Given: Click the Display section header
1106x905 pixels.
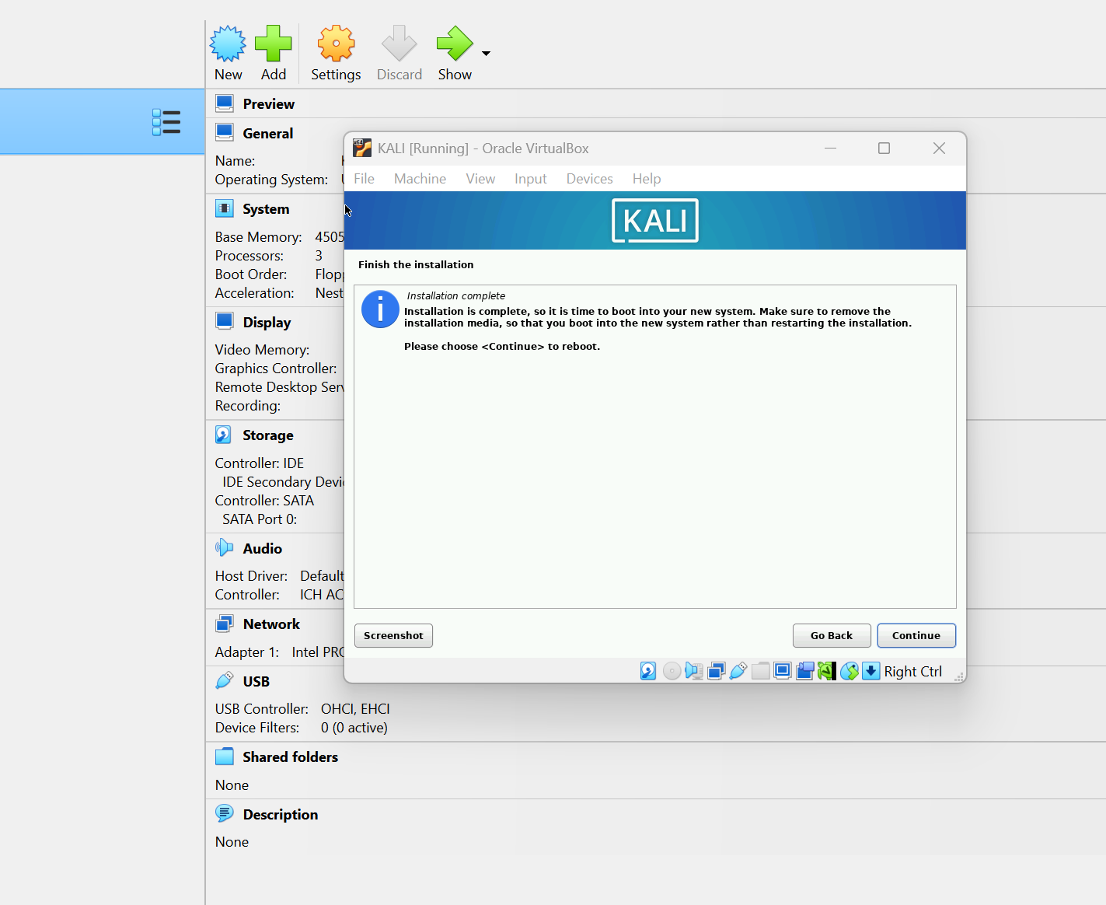Looking at the screenshot, I should [x=267, y=322].
